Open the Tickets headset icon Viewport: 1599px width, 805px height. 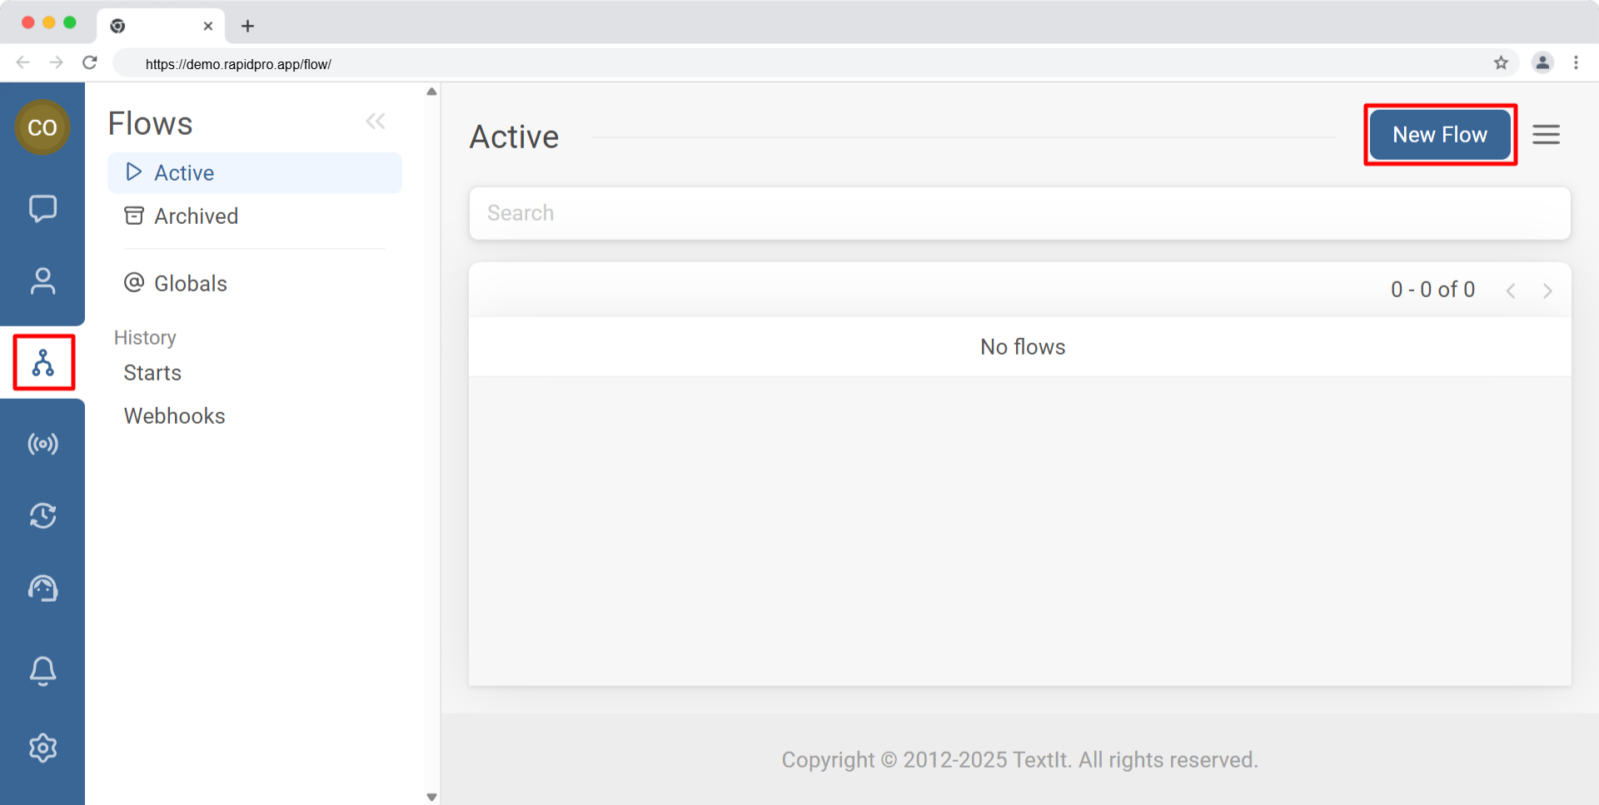tap(42, 589)
